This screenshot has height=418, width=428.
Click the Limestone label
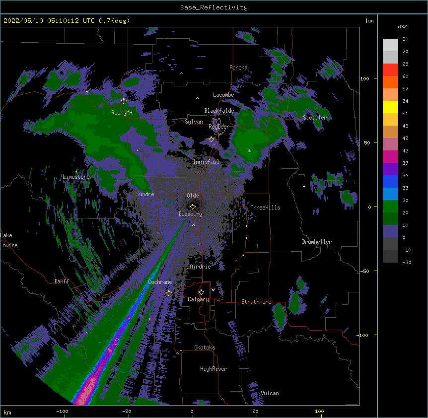(x=76, y=177)
